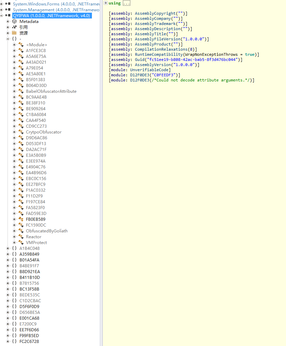The width and height of the screenshot is (286, 346).
Task: Click the BabelObfuscatorAttribute class icon
Action: pos(21,91)
